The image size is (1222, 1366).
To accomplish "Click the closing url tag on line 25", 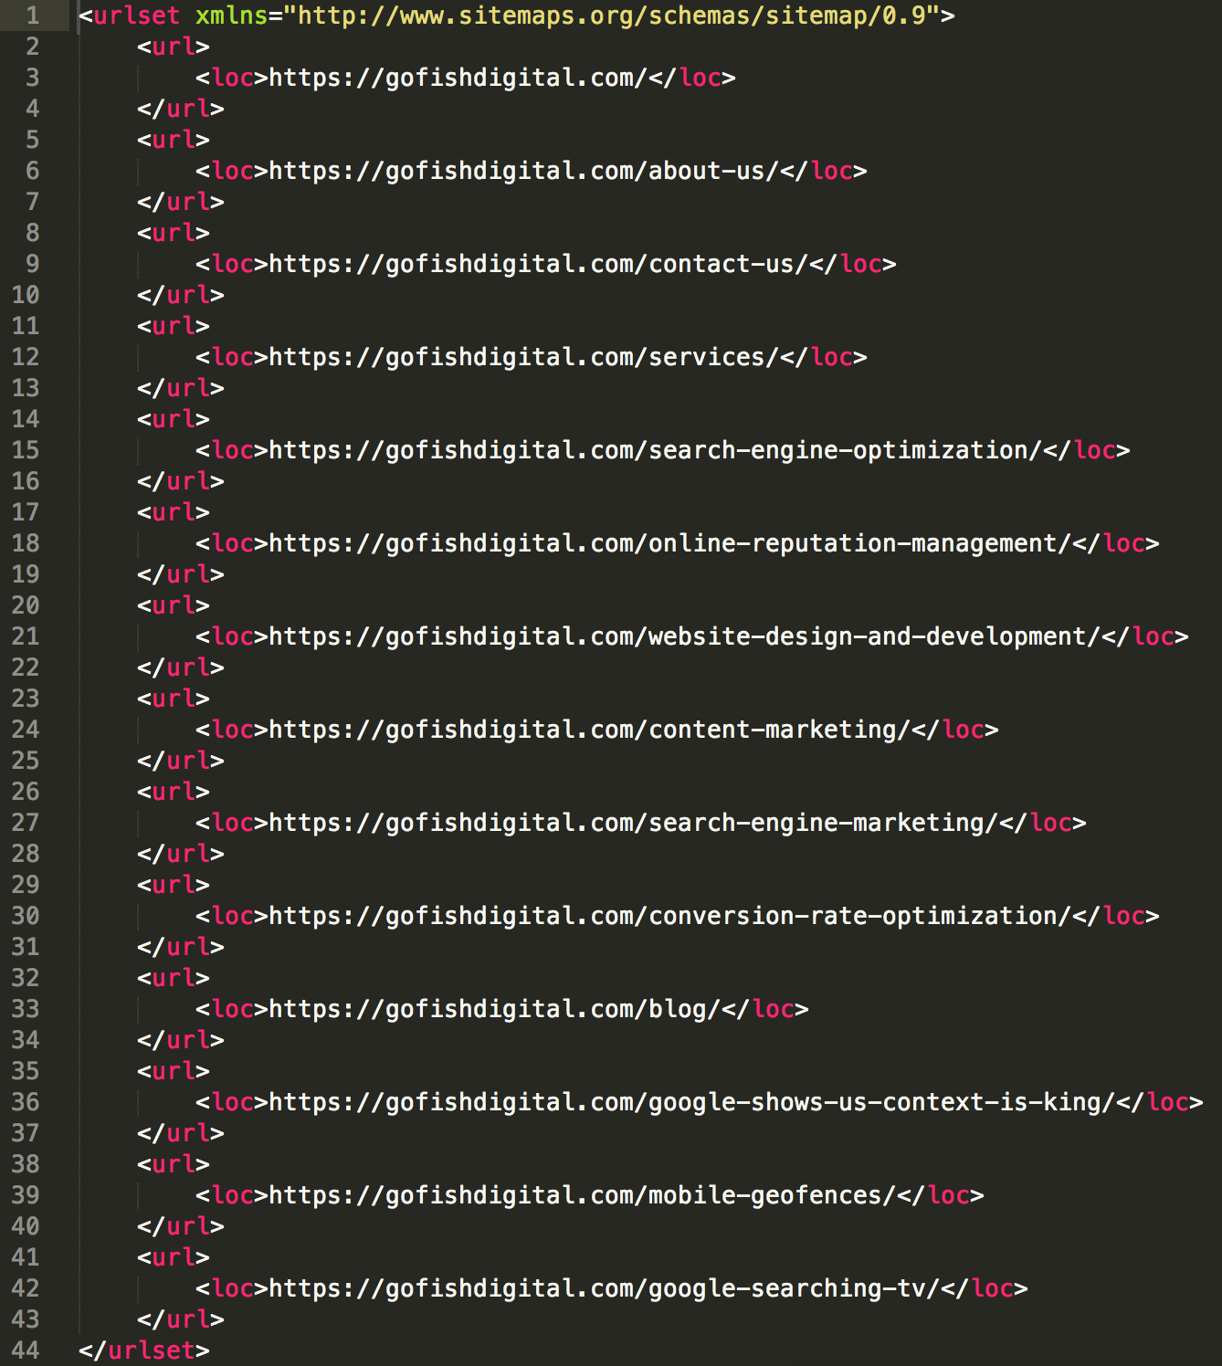I will 181,761.
